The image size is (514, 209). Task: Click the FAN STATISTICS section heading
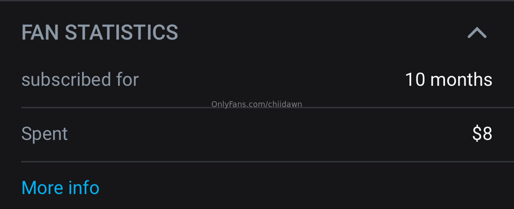click(x=100, y=33)
